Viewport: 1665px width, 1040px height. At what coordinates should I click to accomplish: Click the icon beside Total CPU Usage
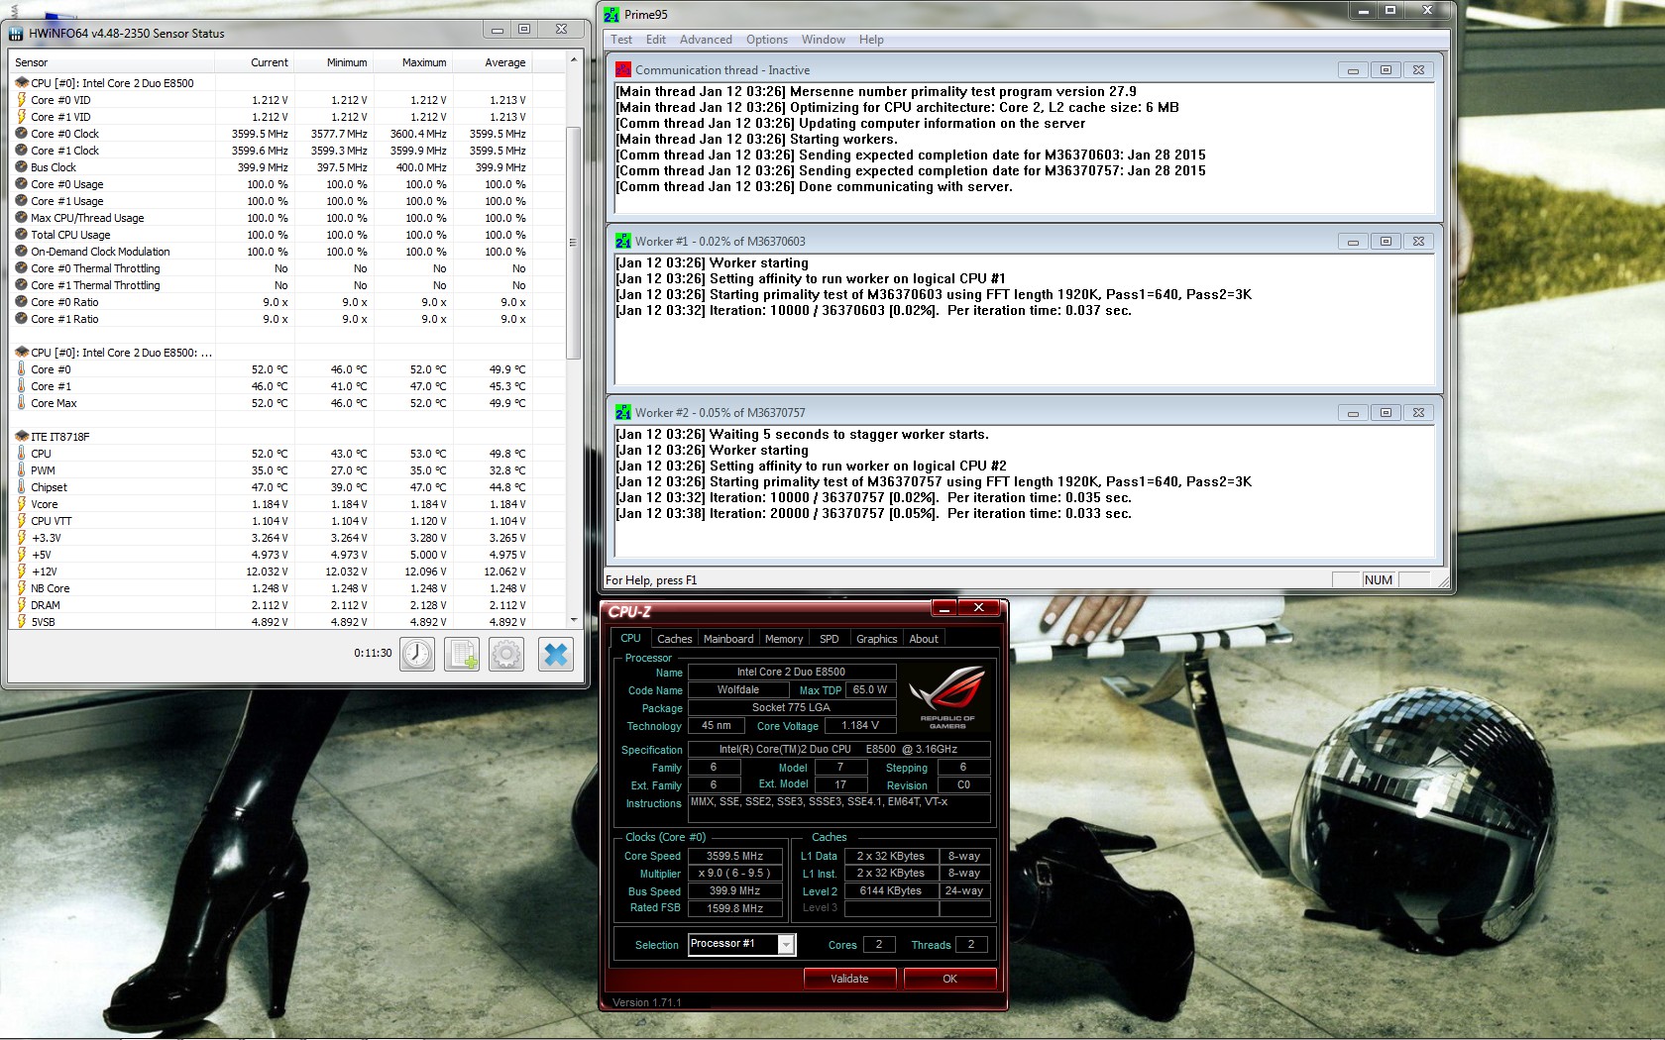click(x=21, y=235)
